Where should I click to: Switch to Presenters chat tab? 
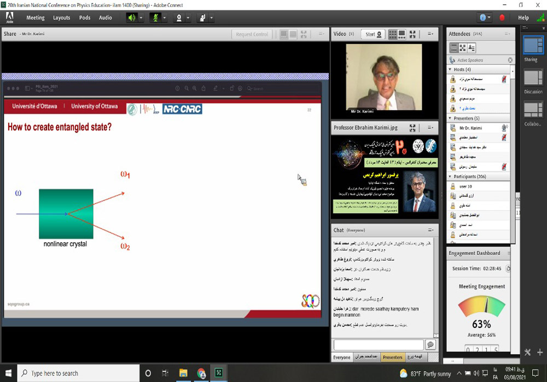click(392, 357)
